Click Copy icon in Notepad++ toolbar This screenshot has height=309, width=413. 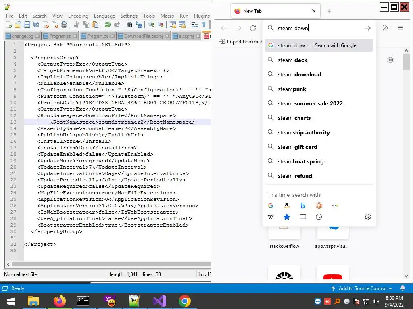pos(86,25)
